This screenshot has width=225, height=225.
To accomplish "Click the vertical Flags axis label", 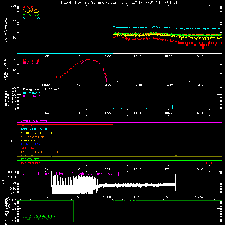I will (11, 140).
